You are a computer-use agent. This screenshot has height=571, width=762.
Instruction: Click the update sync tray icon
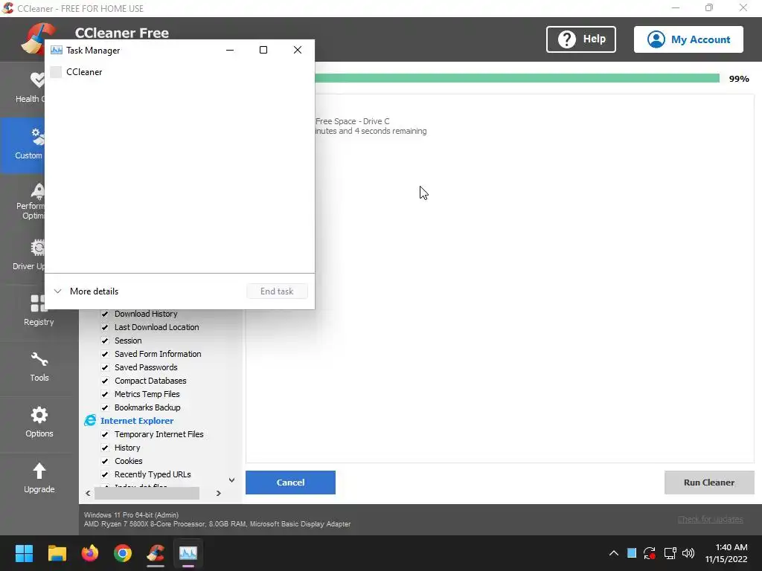(x=650, y=553)
